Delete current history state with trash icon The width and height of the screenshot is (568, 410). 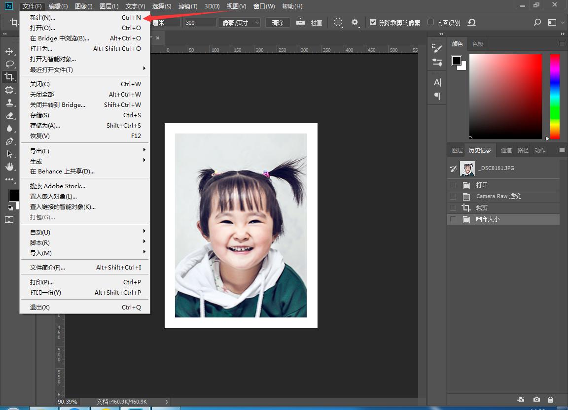click(x=551, y=400)
